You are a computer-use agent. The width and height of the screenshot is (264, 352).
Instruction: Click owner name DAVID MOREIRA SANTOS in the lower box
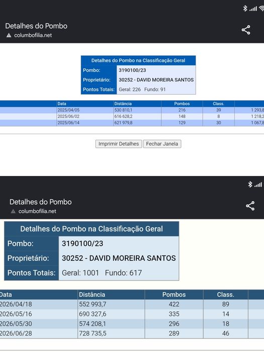tap(132, 258)
